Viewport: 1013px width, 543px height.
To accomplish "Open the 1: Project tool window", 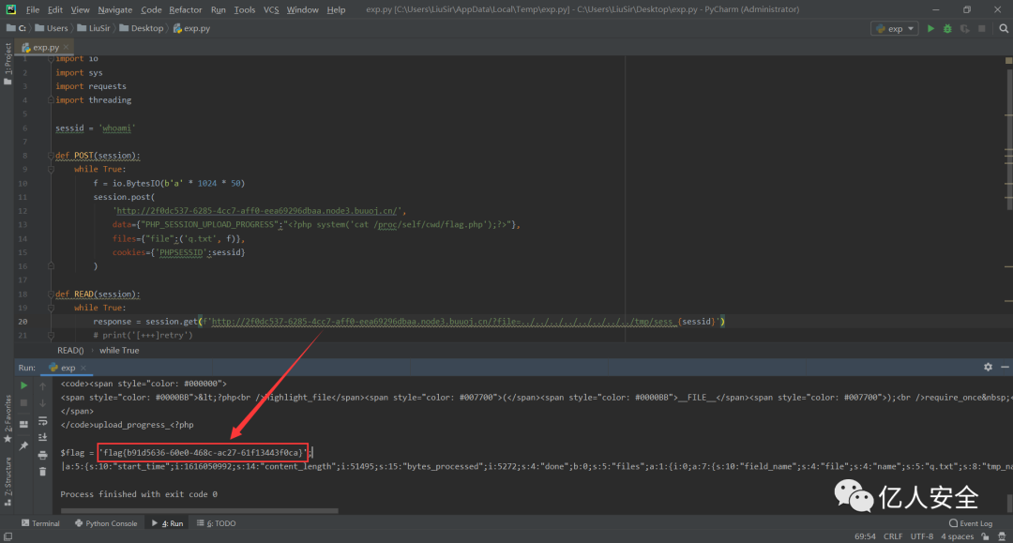I will point(8,63).
